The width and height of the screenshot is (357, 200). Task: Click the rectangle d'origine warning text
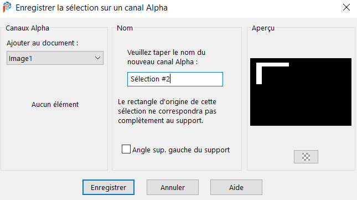[x=167, y=111]
